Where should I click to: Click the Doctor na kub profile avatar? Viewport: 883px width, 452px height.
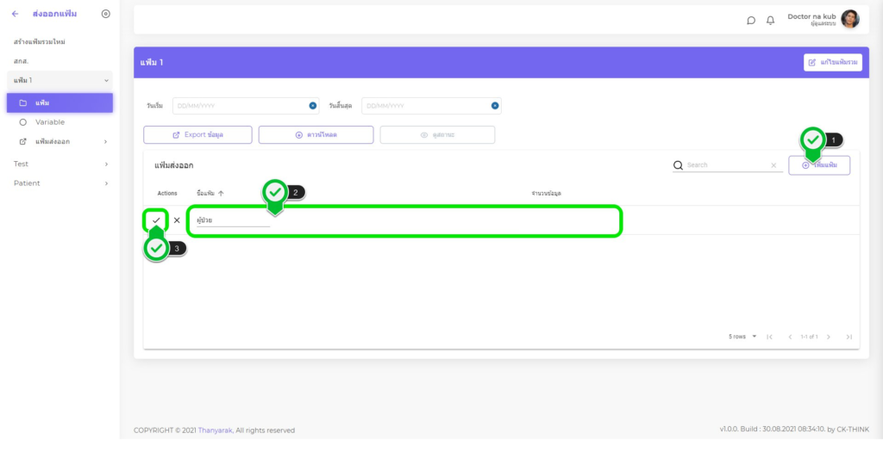point(850,19)
